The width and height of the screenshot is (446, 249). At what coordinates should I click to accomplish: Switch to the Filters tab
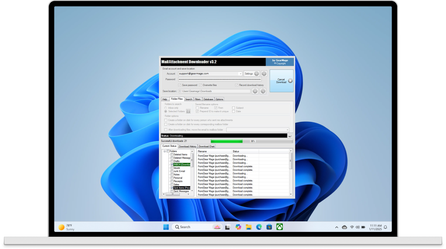pyautogui.click(x=197, y=99)
